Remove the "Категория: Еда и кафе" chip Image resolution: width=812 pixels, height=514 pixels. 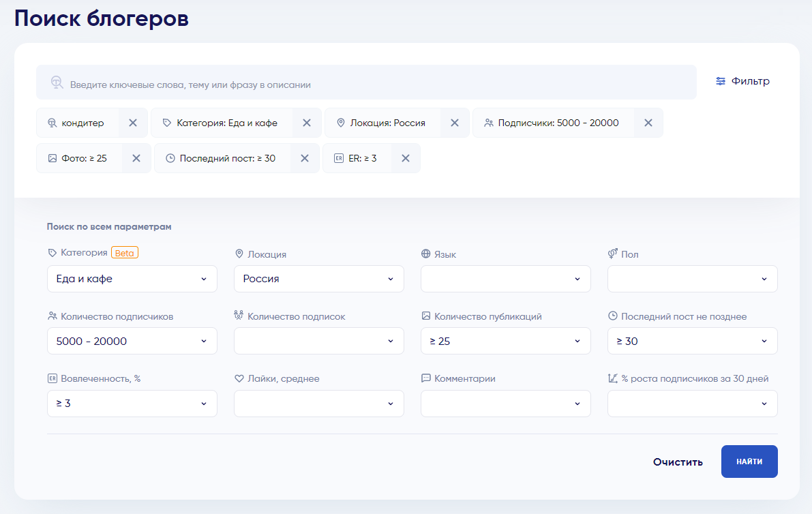[307, 123]
